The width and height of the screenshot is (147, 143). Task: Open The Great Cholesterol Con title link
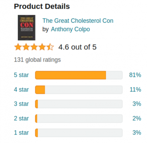point(78,21)
